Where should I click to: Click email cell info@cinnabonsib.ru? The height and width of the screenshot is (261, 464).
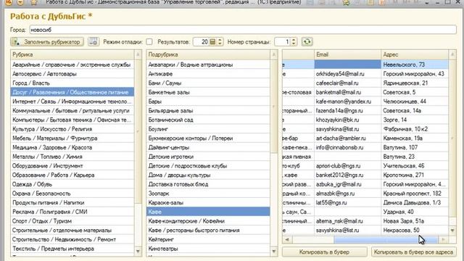coord(347,147)
